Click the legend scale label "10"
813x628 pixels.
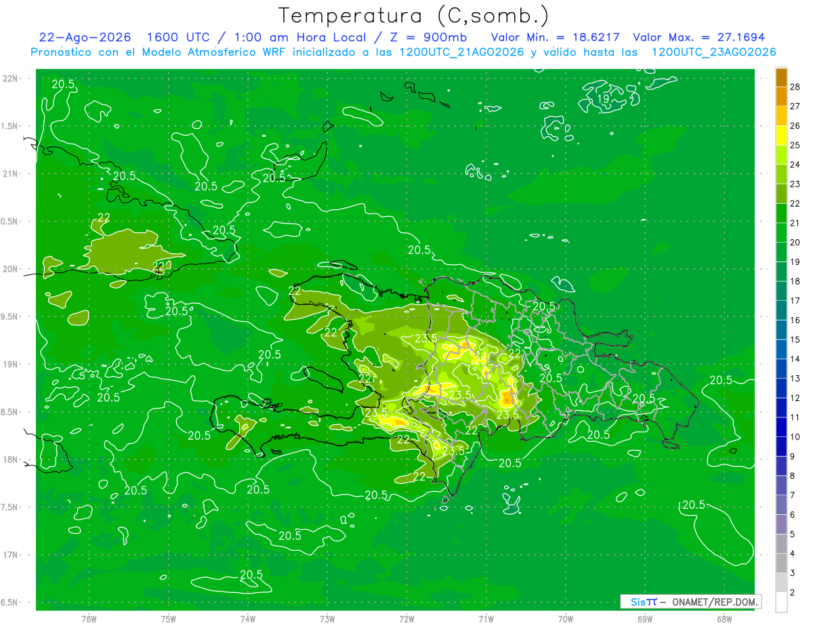point(795,437)
